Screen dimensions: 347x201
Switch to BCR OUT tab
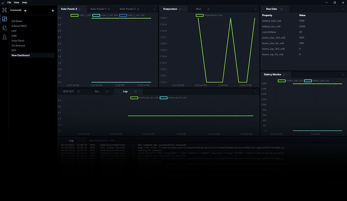click(68, 91)
